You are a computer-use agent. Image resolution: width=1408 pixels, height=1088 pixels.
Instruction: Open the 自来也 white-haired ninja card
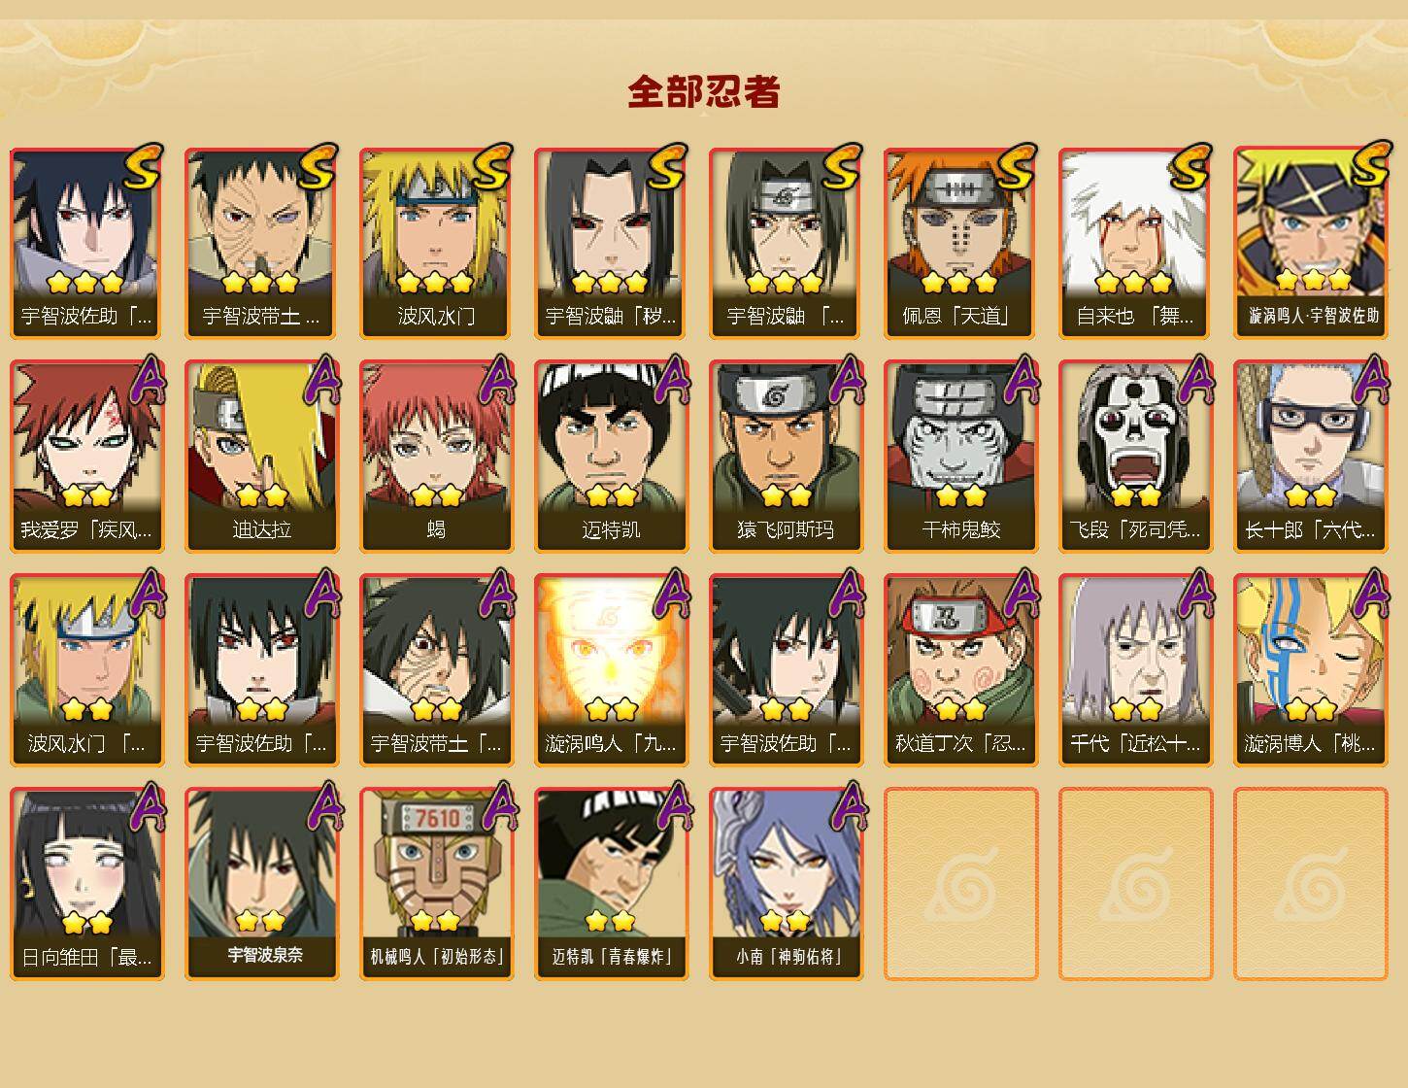[x=1135, y=243]
